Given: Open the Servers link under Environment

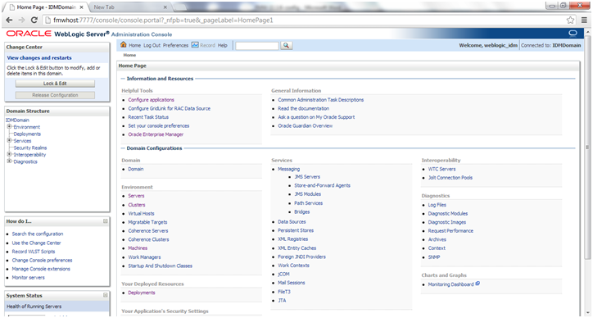Looking at the screenshot, I should point(136,196).
